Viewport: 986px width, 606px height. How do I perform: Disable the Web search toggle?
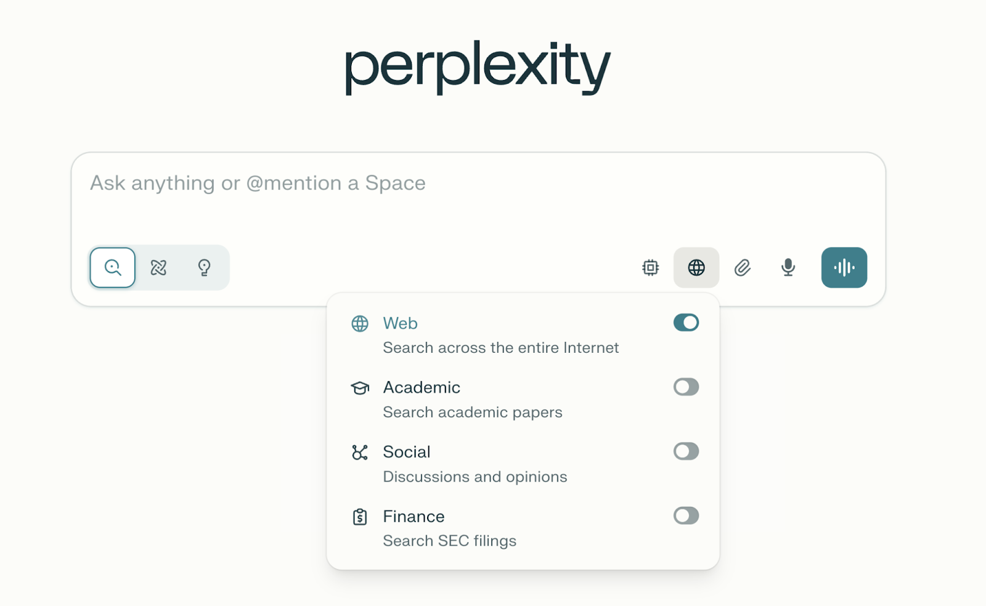tap(686, 322)
